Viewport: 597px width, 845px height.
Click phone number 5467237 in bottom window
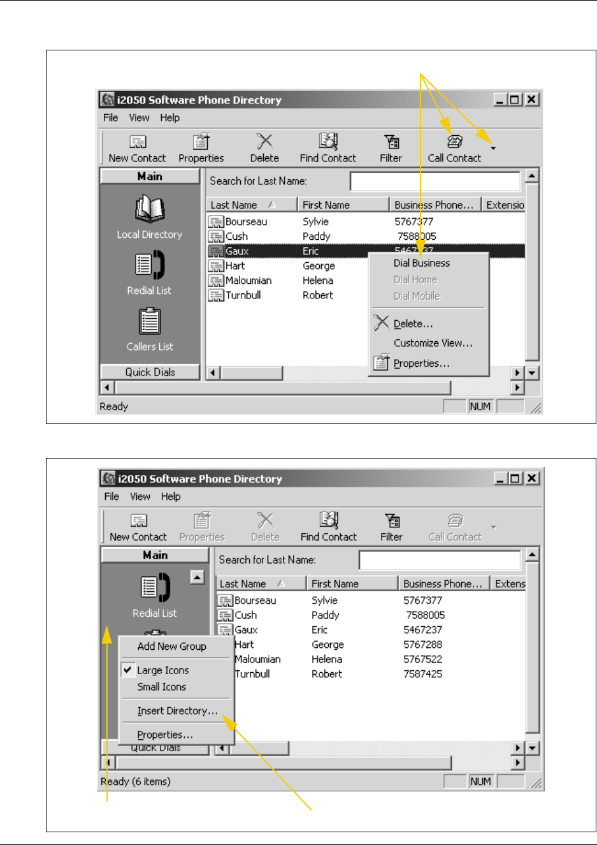click(422, 630)
